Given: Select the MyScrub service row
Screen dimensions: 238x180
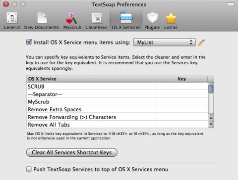Looking at the screenshot, I should (117, 101).
